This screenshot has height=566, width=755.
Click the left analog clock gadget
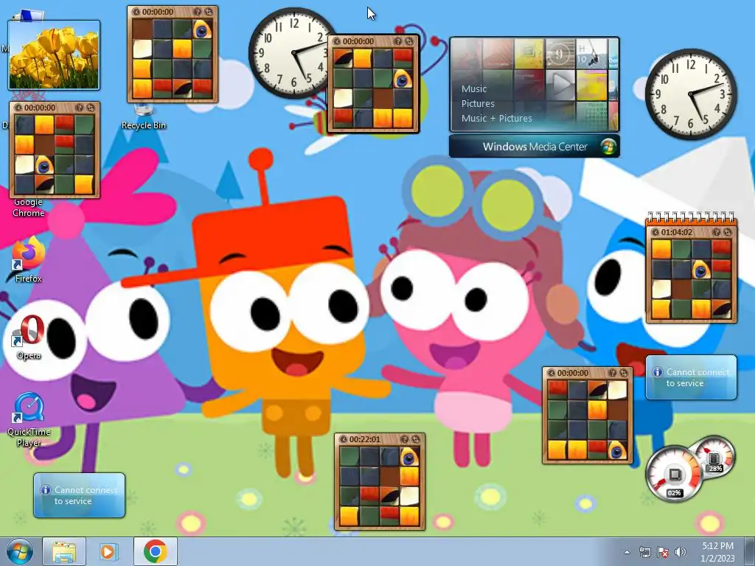[290, 52]
